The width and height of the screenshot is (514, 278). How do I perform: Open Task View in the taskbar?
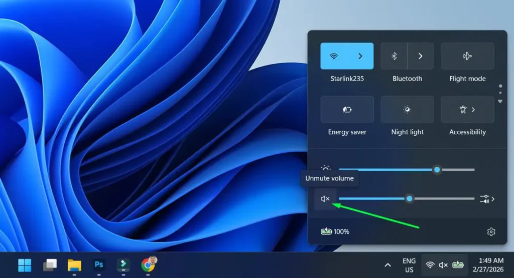coord(50,265)
